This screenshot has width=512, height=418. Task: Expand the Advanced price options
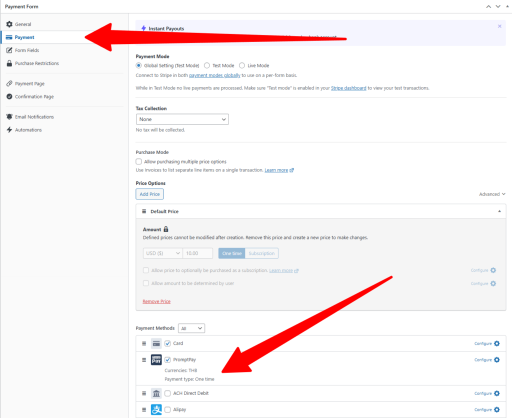492,194
